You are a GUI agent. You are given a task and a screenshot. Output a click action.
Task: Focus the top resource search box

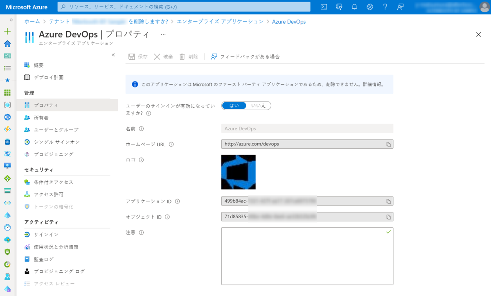click(184, 7)
